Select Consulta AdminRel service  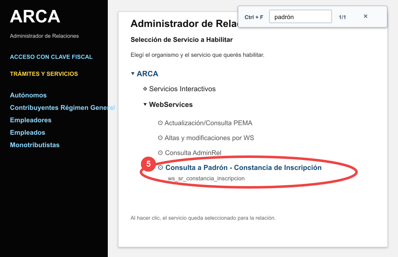pyautogui.click(x=193, y=153)
